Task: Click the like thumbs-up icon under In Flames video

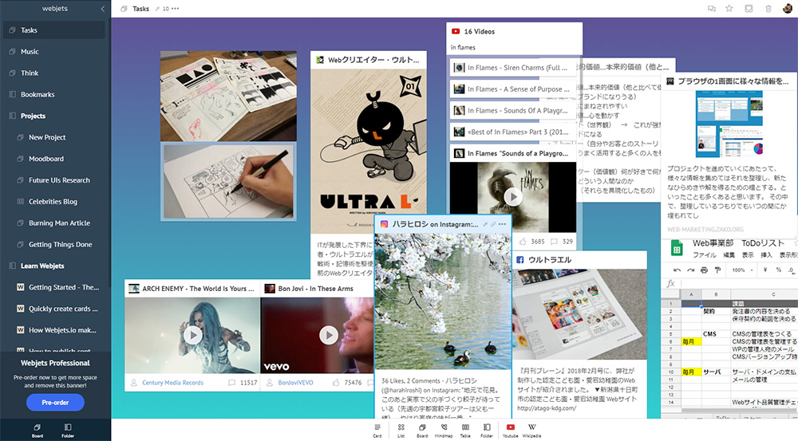Action: (523, 242)
